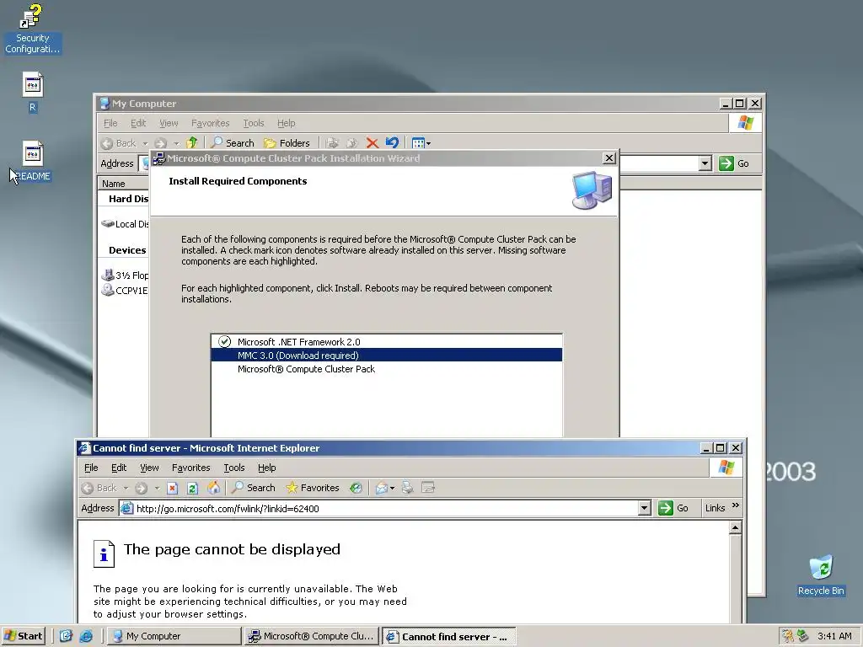The image size is (863, 647).
Task: Open the Forward history dropdown in My Computer
Action: pos(176,143)
